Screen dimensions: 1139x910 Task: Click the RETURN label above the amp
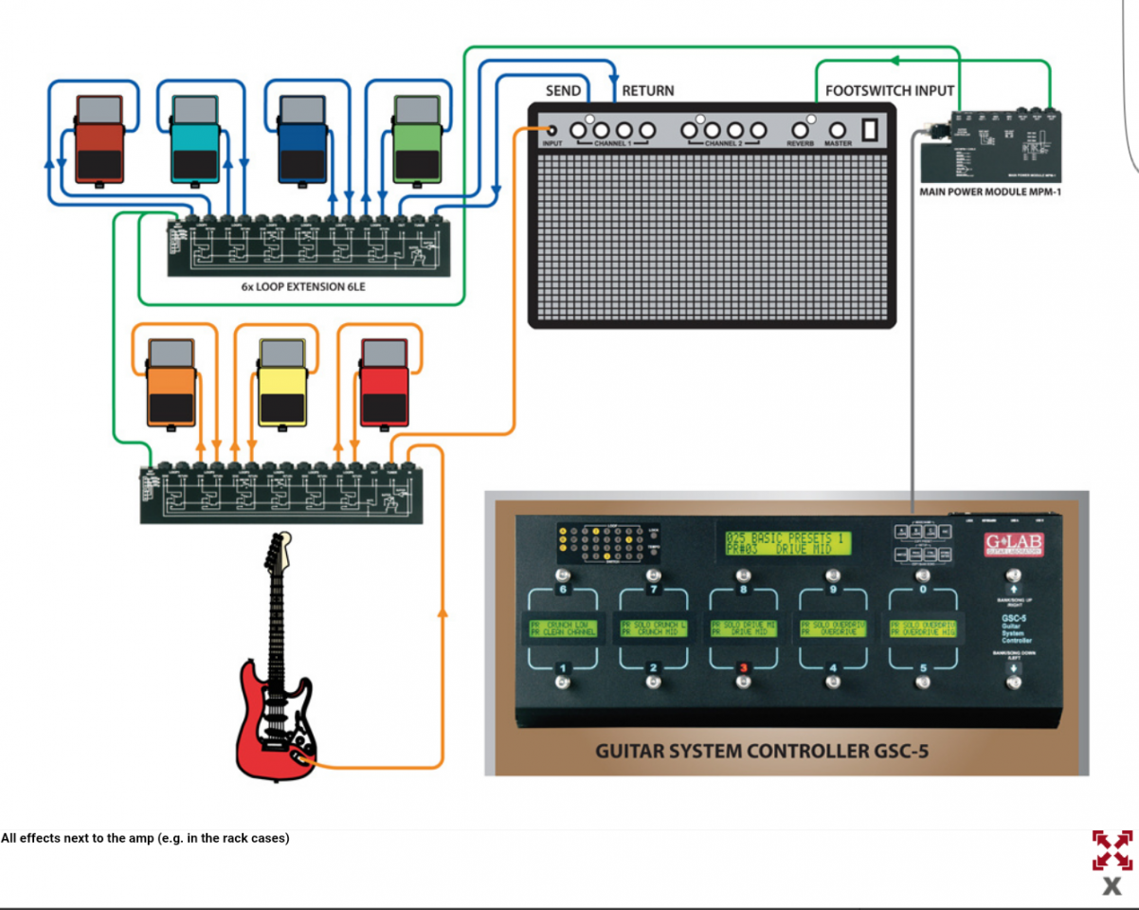tap(648, 91)
